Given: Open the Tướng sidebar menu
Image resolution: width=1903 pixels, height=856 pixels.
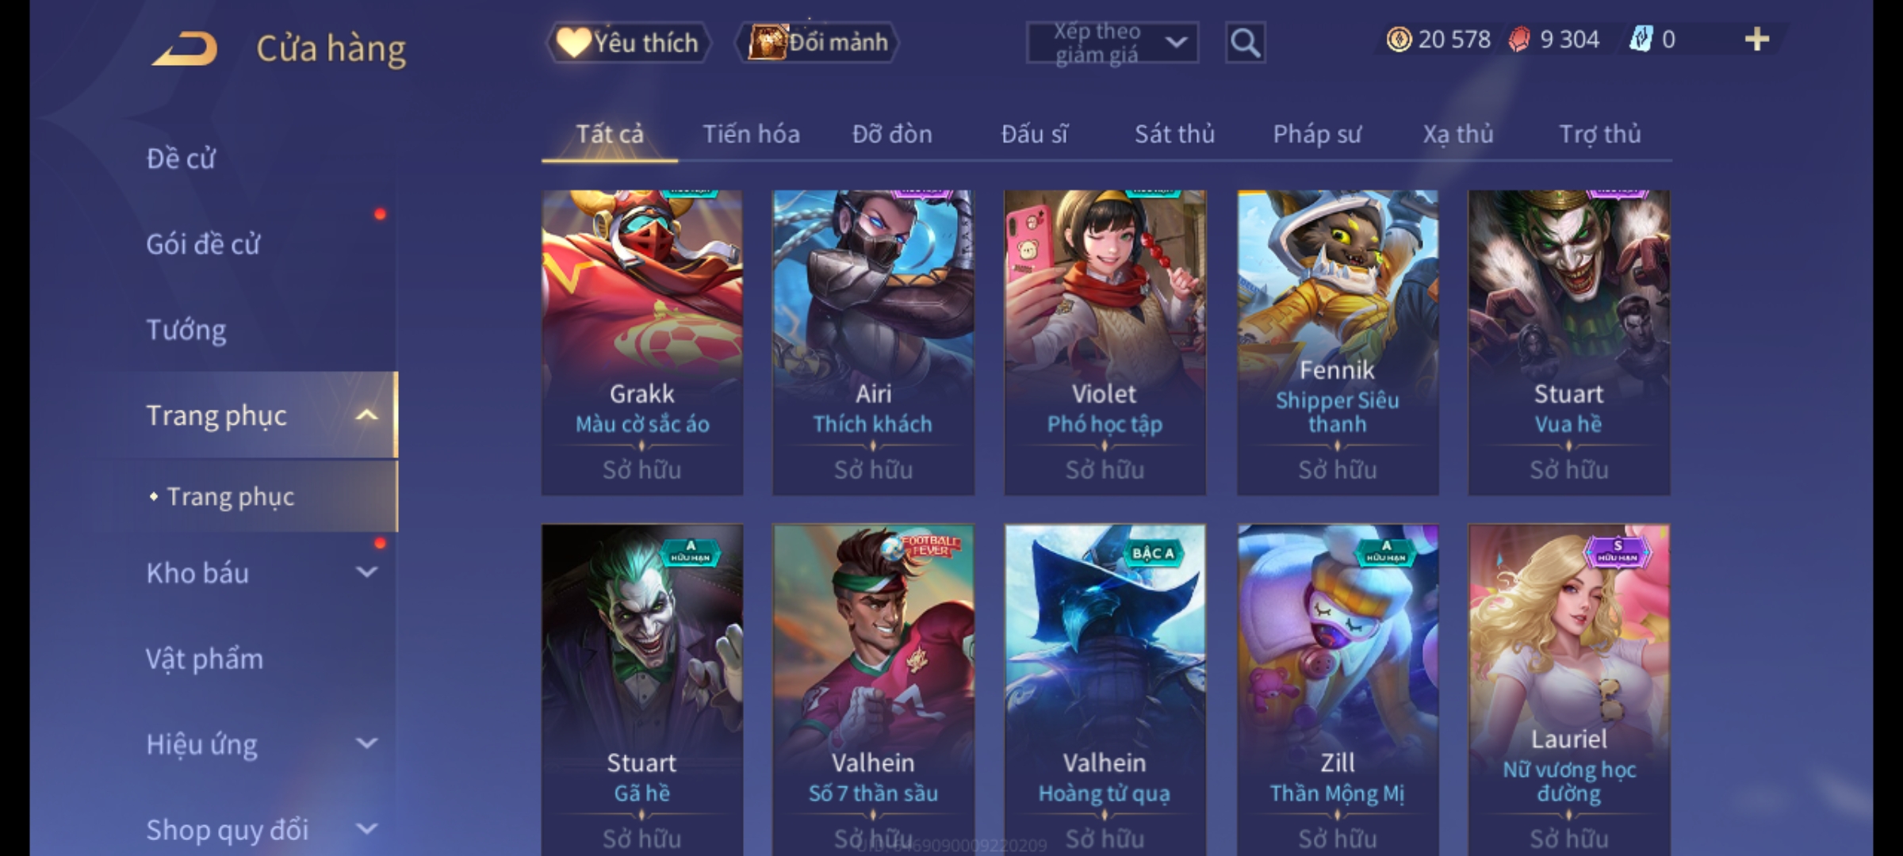Looking at the screenshot, I should click(x=186, y=329).
